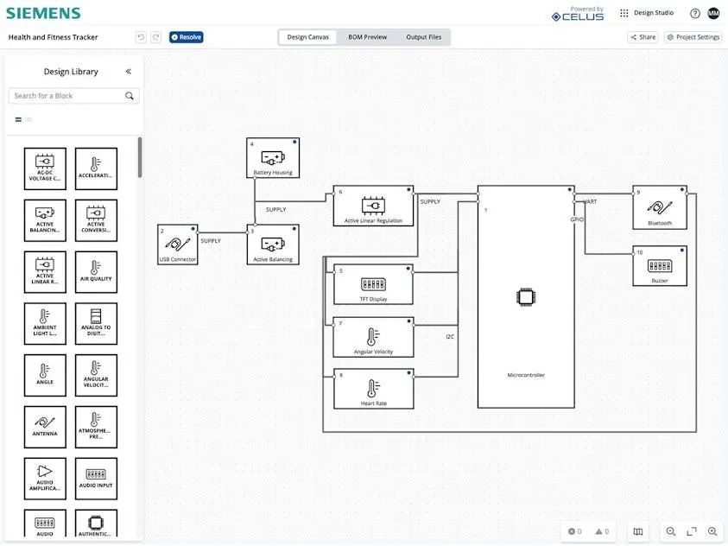The height and width of the screenshot is (546, 728).
Task: Select the Antenna library block
Action: coord(45,427)
